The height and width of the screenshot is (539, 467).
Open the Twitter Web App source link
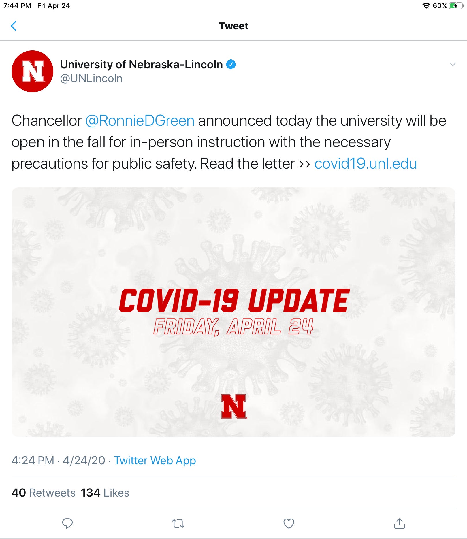tap(155, 460)
